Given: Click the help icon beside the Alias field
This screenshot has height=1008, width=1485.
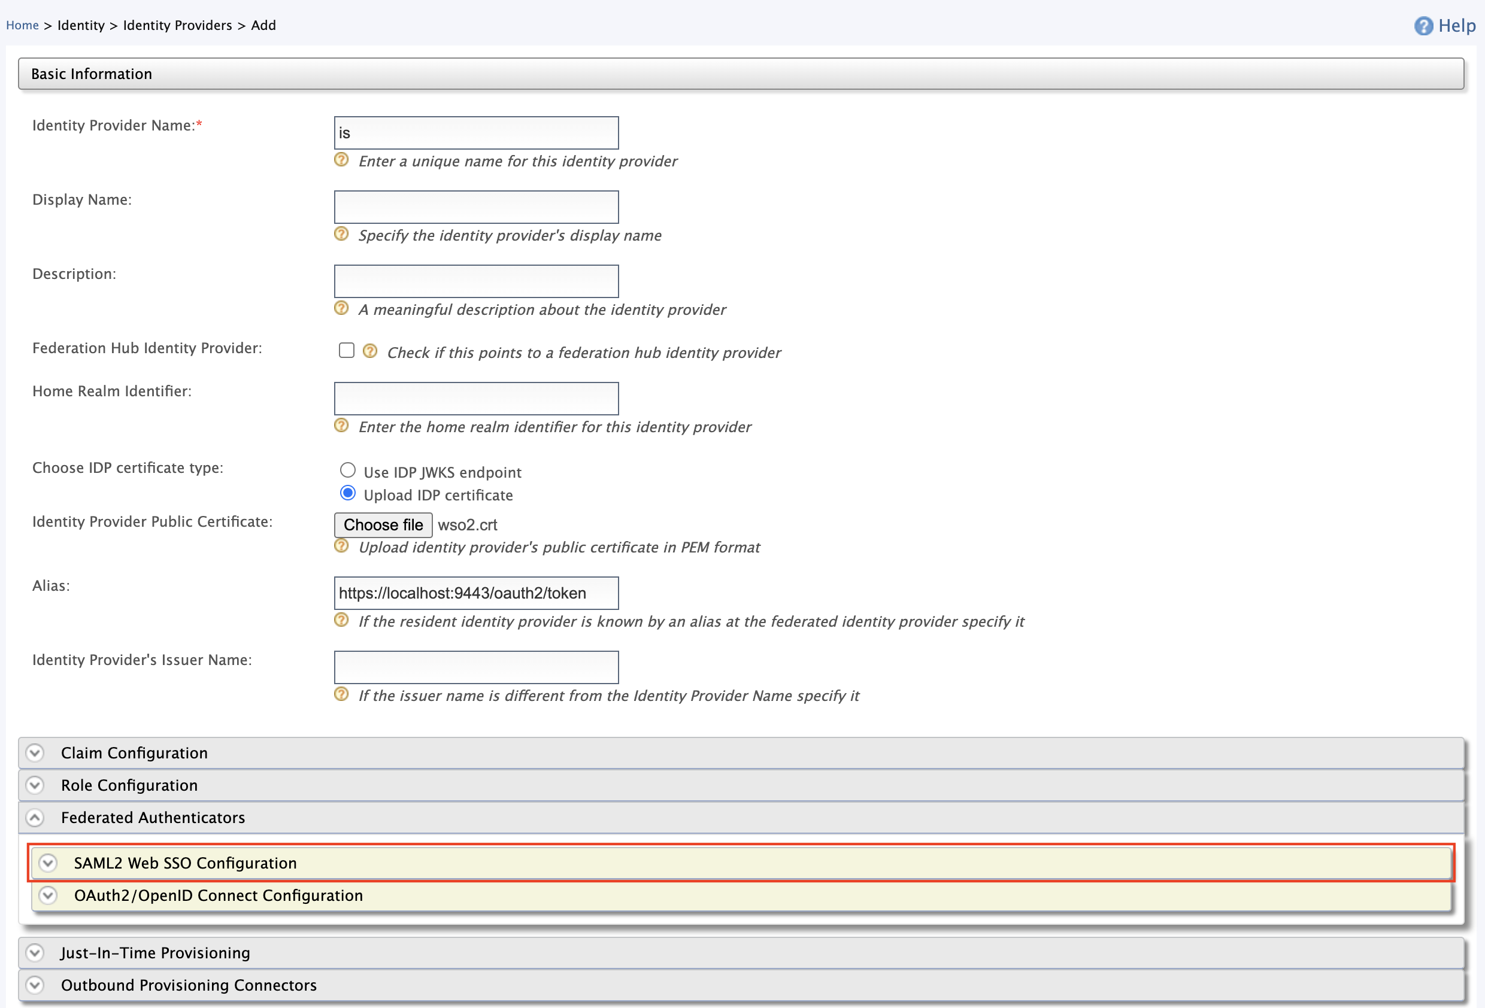Looking at the screenshot, I should click(341, 620).
